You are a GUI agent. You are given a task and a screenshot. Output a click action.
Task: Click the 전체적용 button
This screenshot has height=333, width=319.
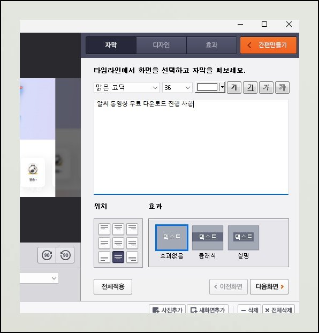coord(113,287)
